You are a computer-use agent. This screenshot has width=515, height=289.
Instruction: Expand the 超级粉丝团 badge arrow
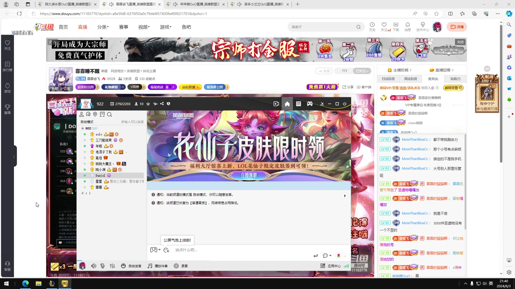(x=97, y=87)
